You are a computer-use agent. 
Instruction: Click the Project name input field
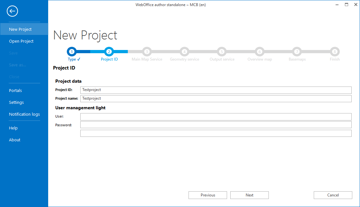(x=216, y=98)
